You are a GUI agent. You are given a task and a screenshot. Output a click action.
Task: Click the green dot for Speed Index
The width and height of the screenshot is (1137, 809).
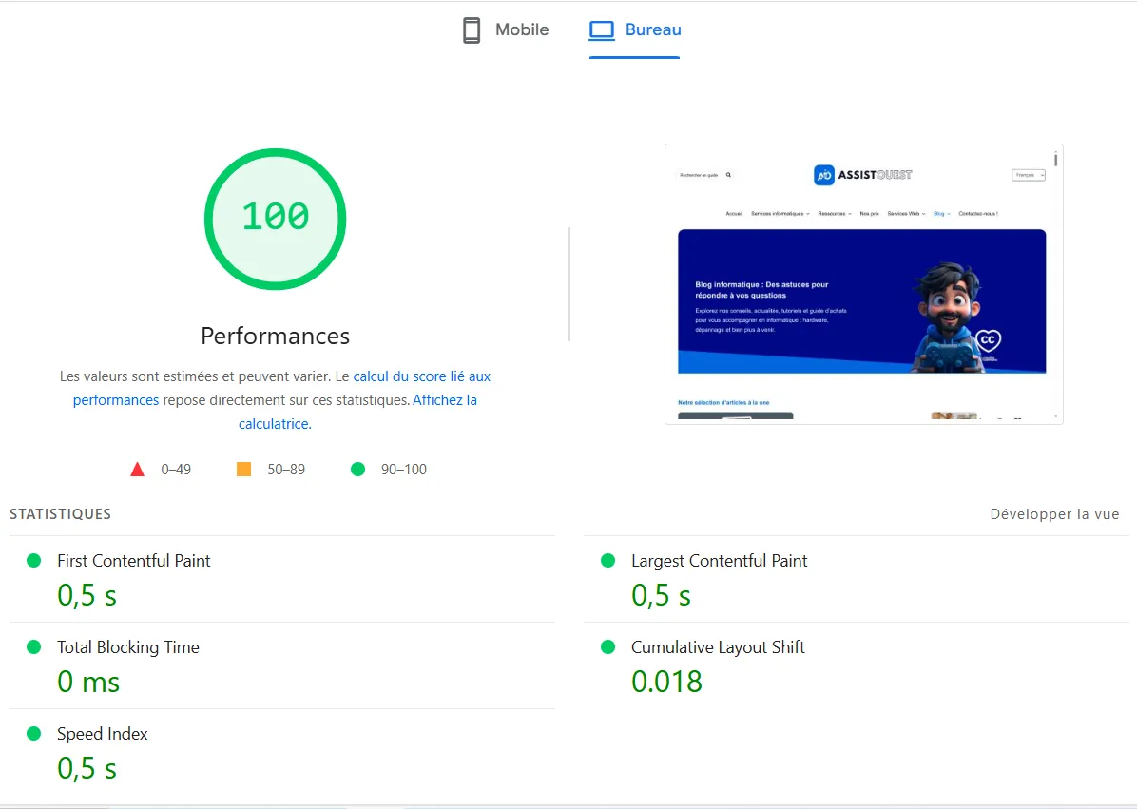(x=34, y=734)
